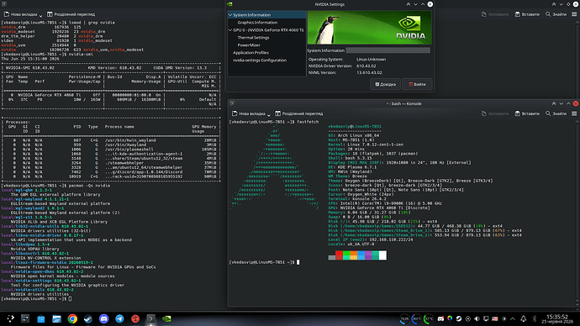Open Steam from the taskbar
The width and height of the screenshot is (580, 326).
coord(88,318)
